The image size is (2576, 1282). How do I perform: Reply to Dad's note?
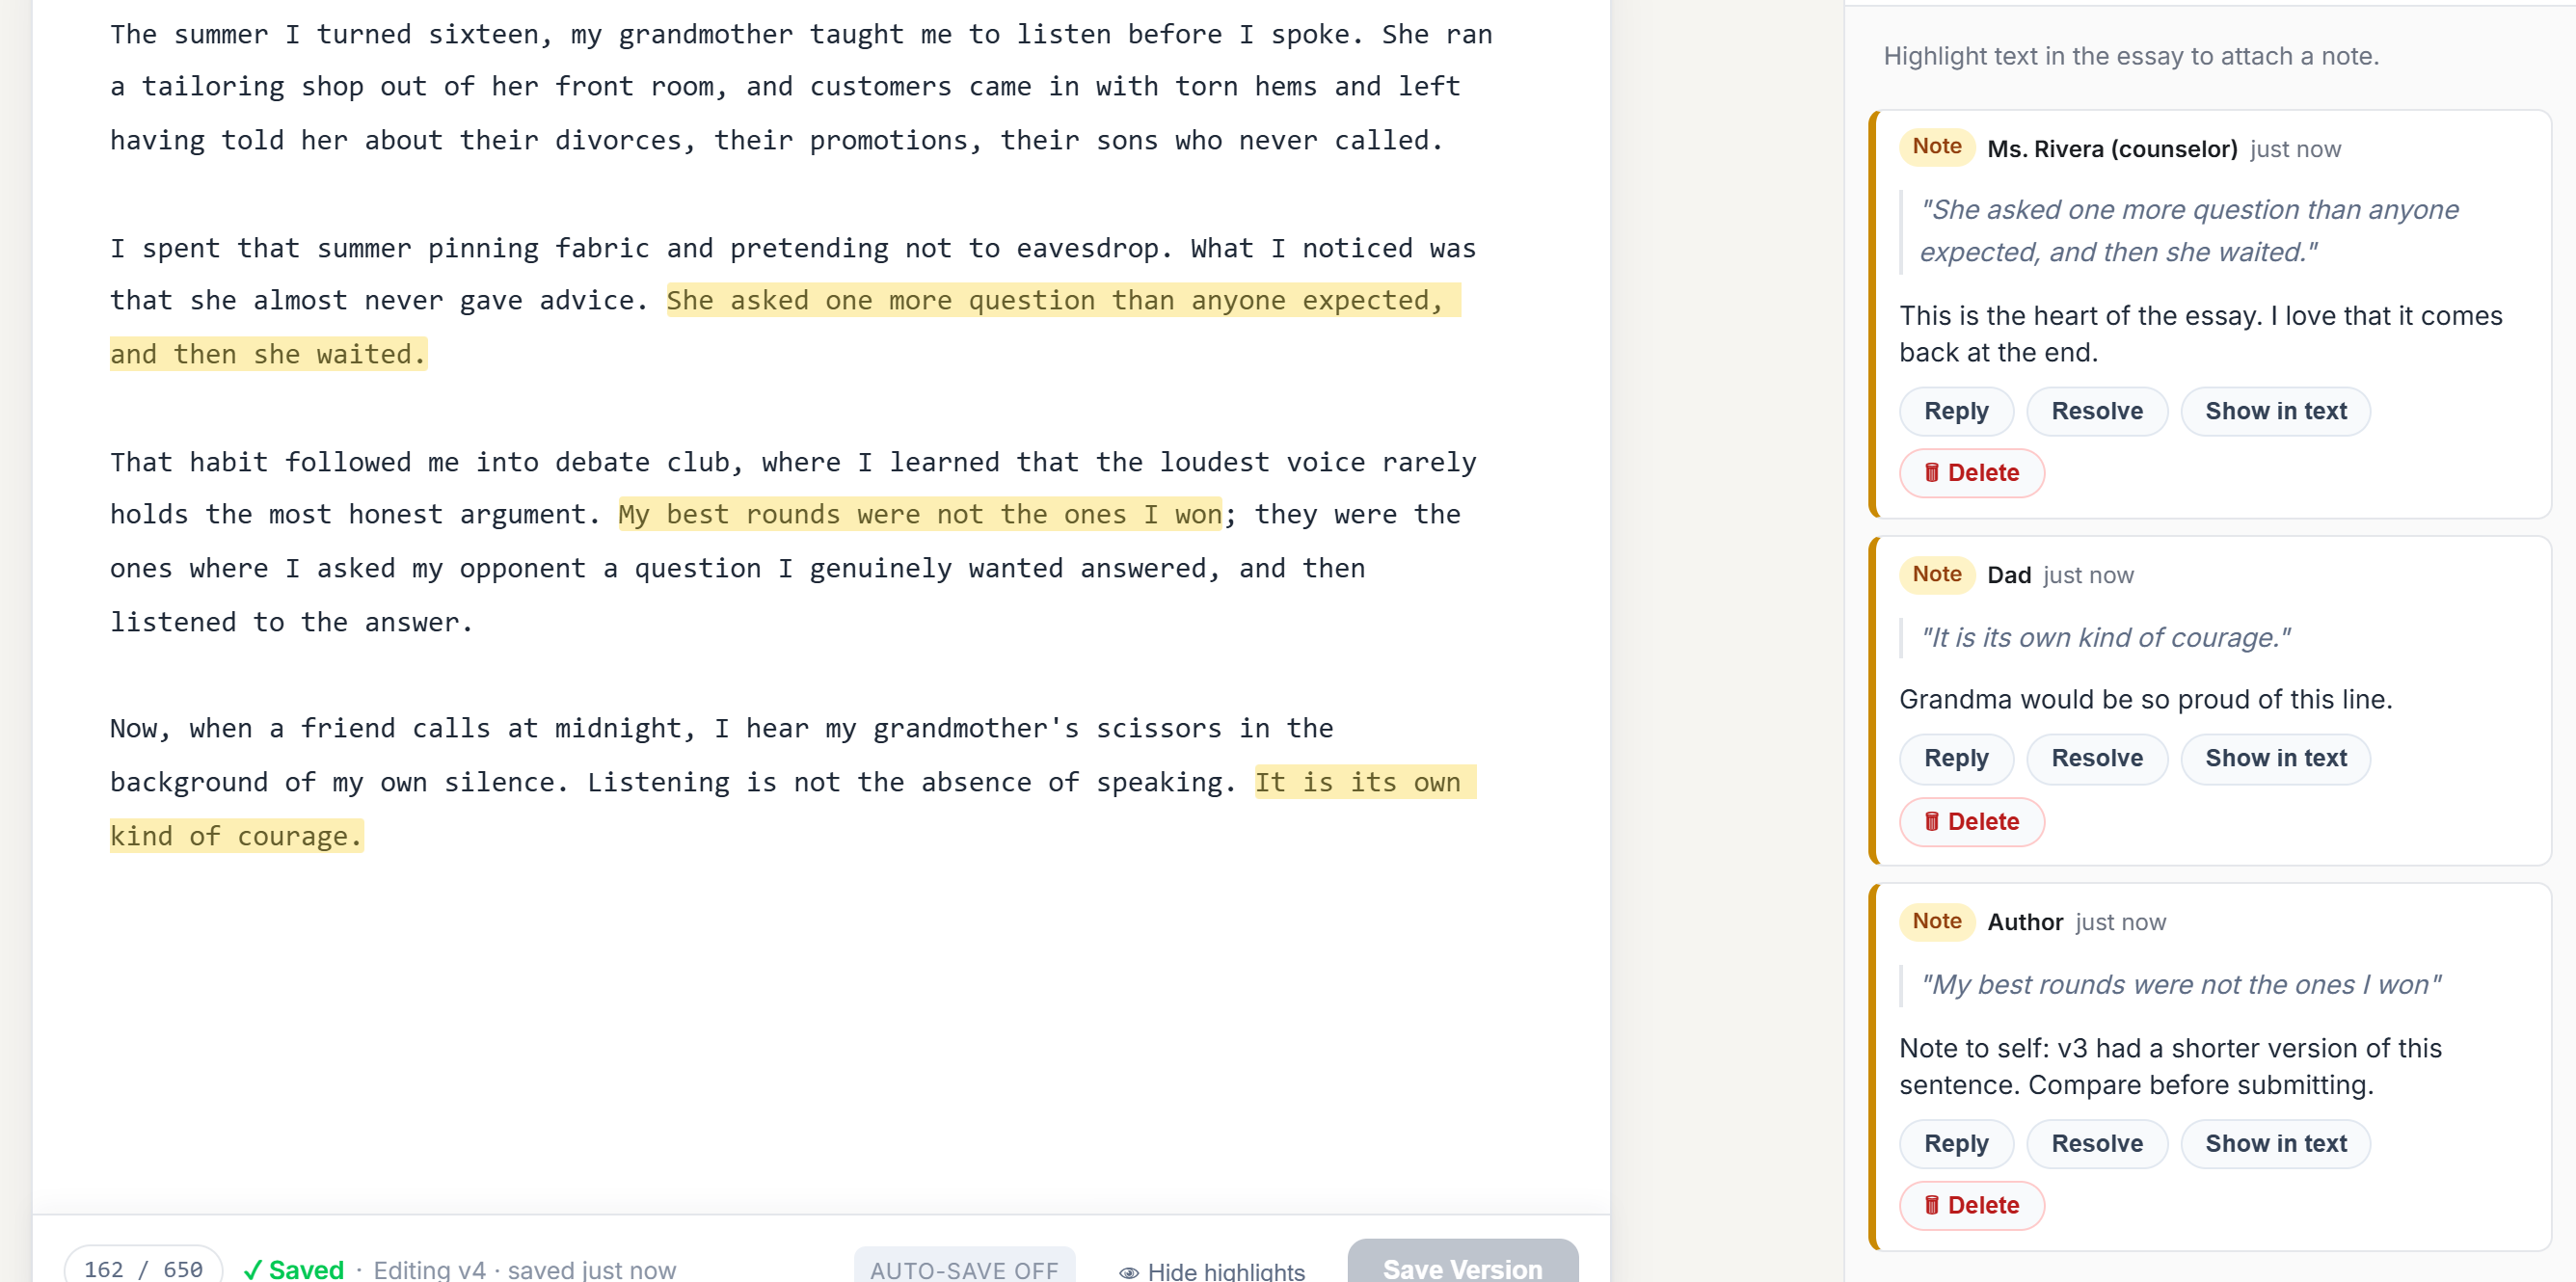click(x=1956, y=758)
